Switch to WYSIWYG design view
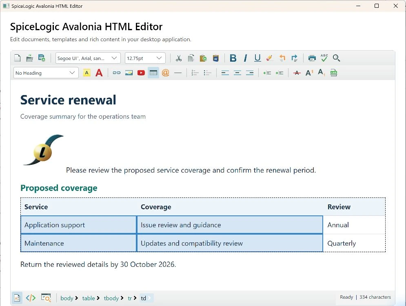 click(x=17, y=298)
